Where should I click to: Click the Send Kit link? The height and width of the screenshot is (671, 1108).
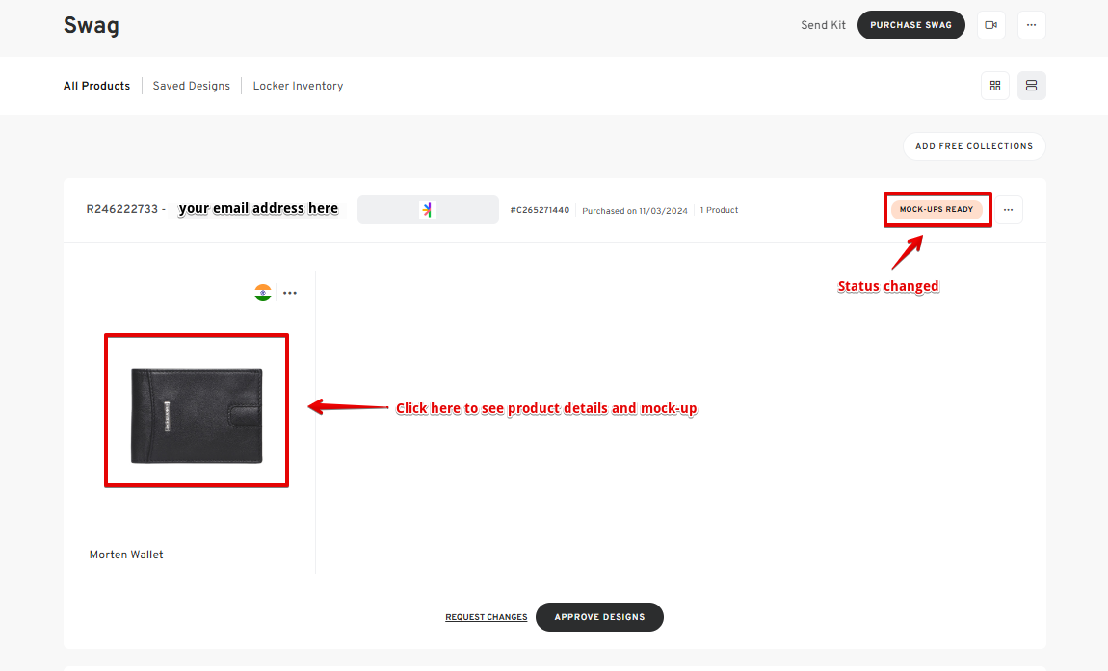click(x=823, y=25)
